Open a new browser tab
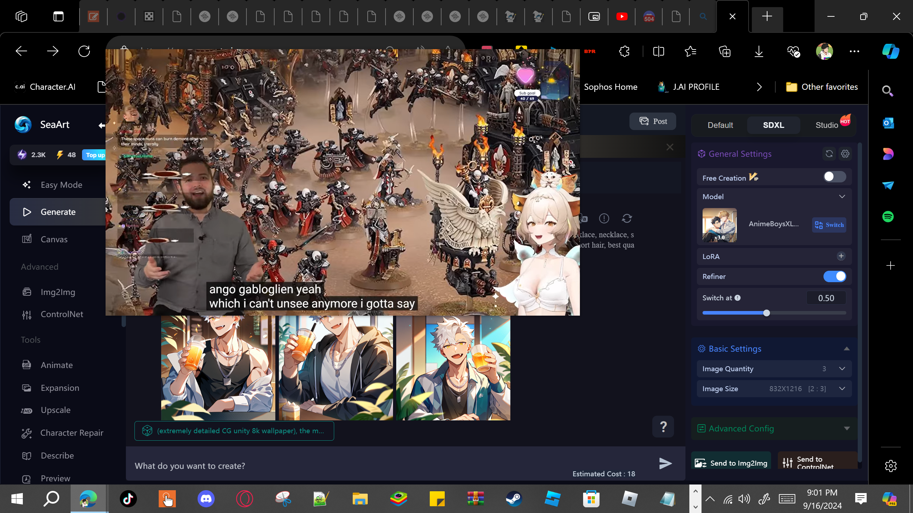The width and height of the screenshot is (913, 513). 767,16
